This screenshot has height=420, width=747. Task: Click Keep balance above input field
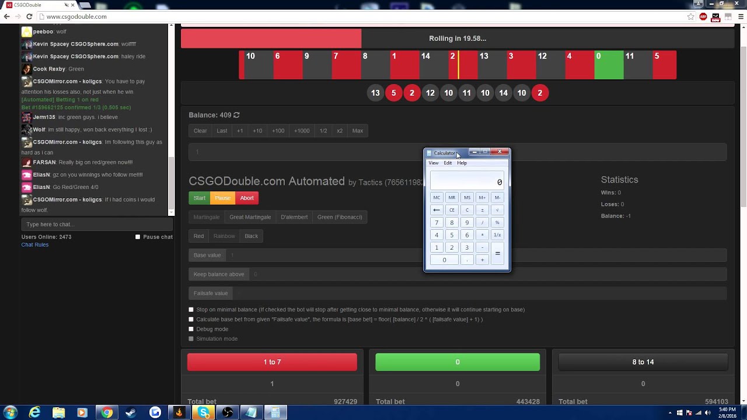click(488, 274)
